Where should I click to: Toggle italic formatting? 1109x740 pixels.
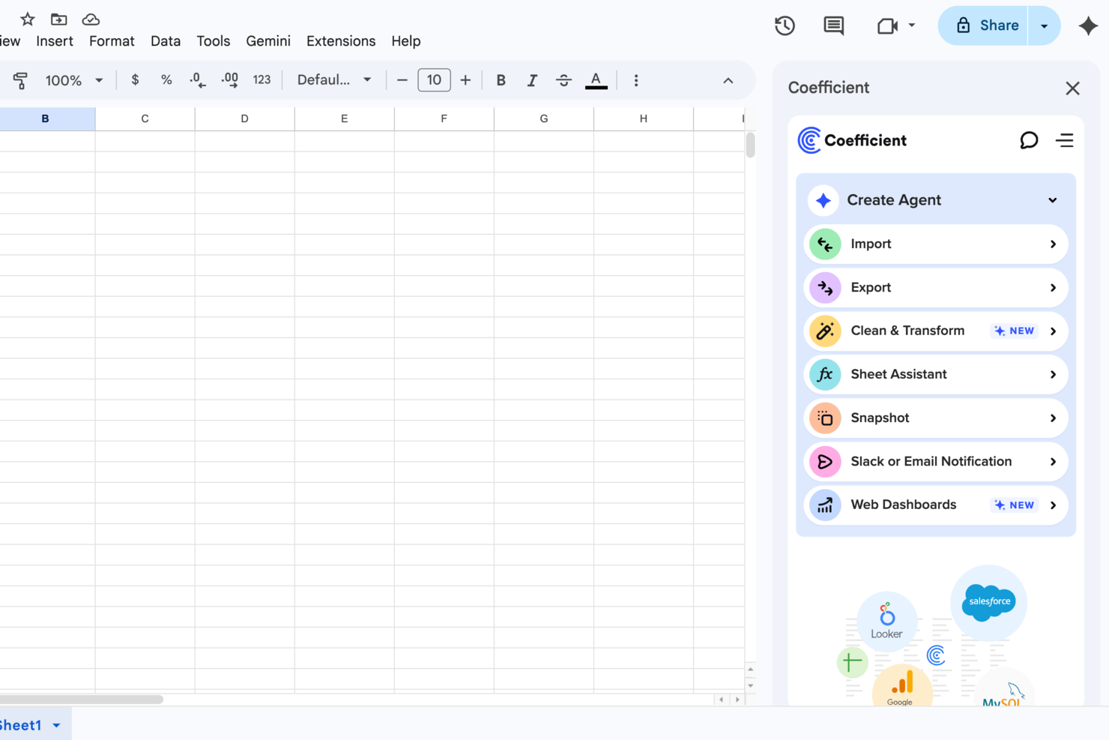click(x=532, y=80)
